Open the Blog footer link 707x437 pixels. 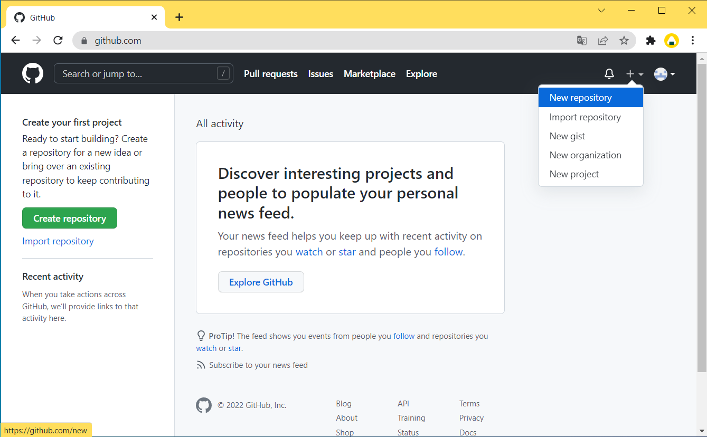tap(344, 404)
